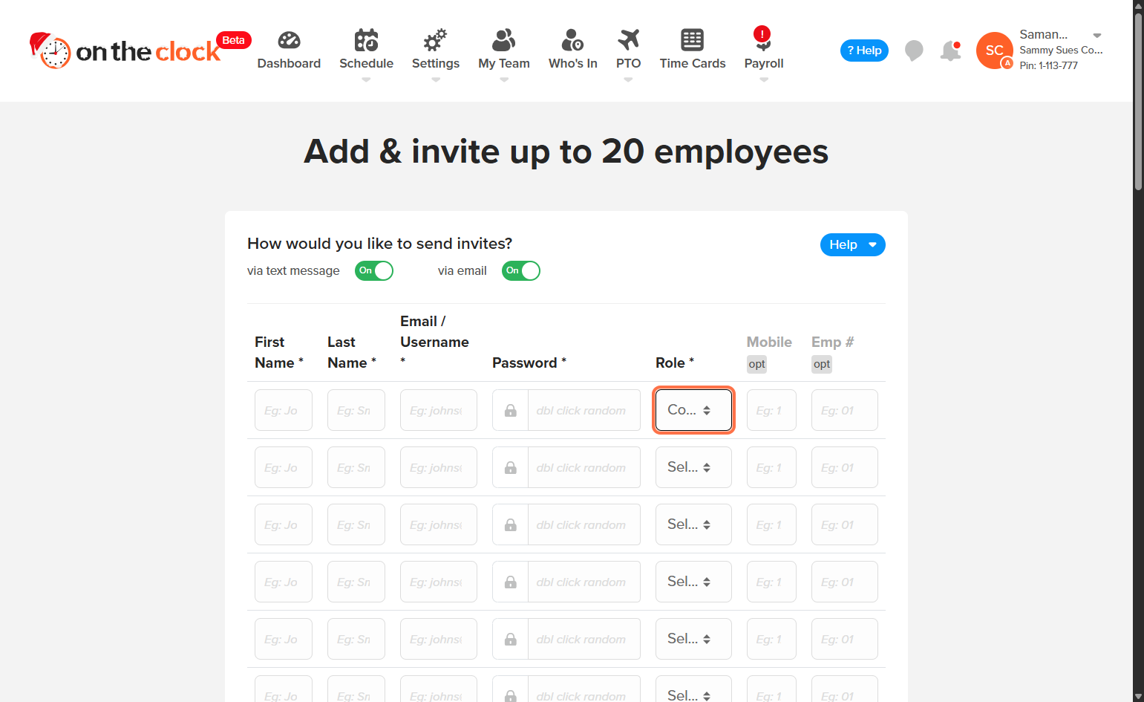Open the Settings gears icon
1144x702 pixels.
[435, 40]
